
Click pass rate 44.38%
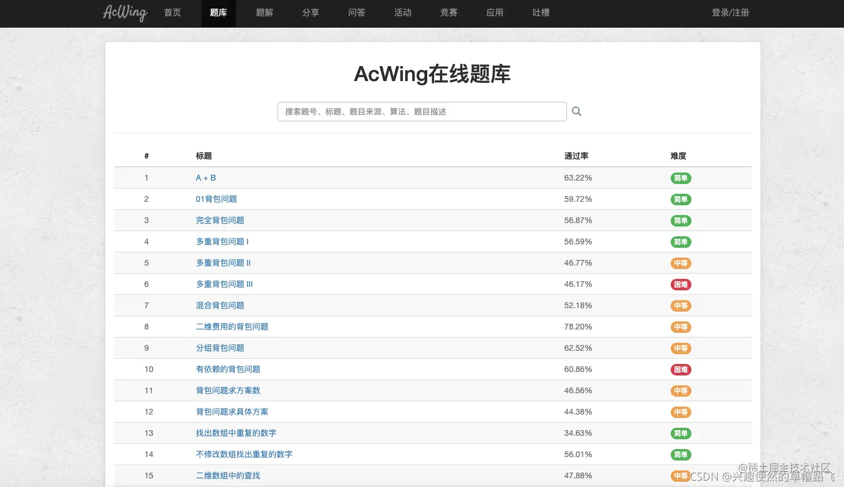click(x=578, y=412)
